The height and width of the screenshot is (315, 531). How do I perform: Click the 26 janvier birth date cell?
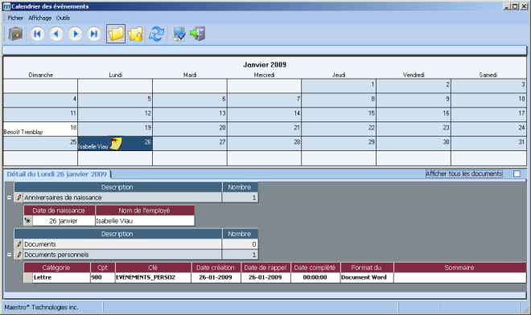(64, 221)
